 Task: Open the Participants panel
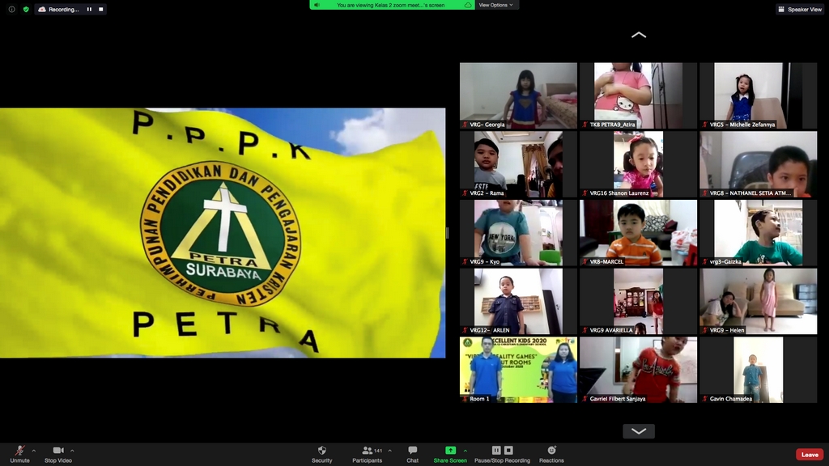click(x=367, y=451)
